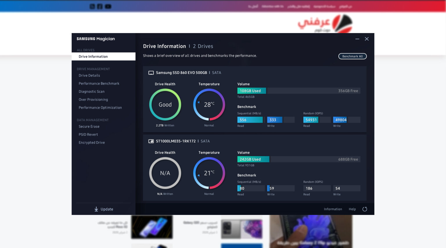
Task: Click the 2 Drives count text
Action: coord(203,46)
